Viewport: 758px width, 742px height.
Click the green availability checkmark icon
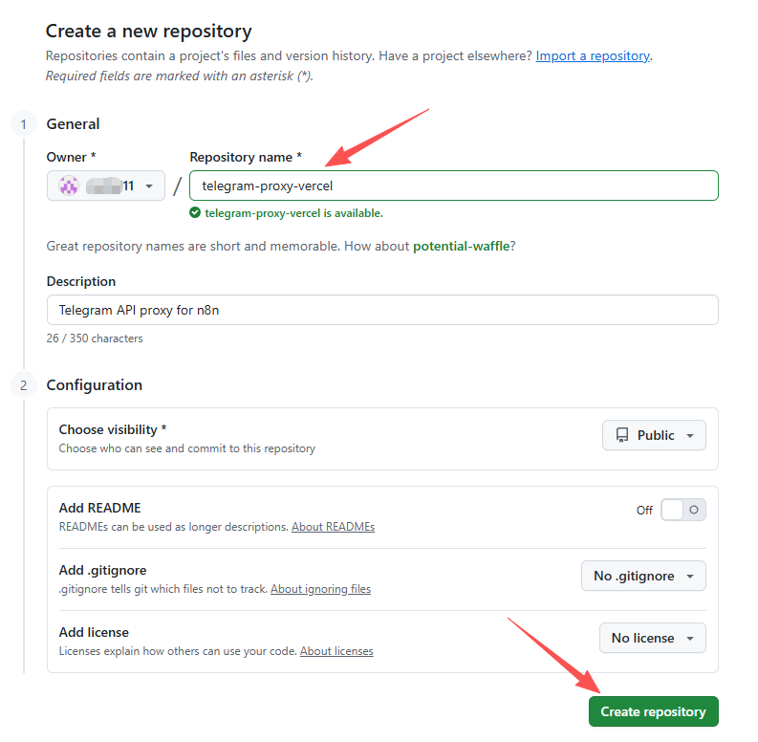point(195,213)
